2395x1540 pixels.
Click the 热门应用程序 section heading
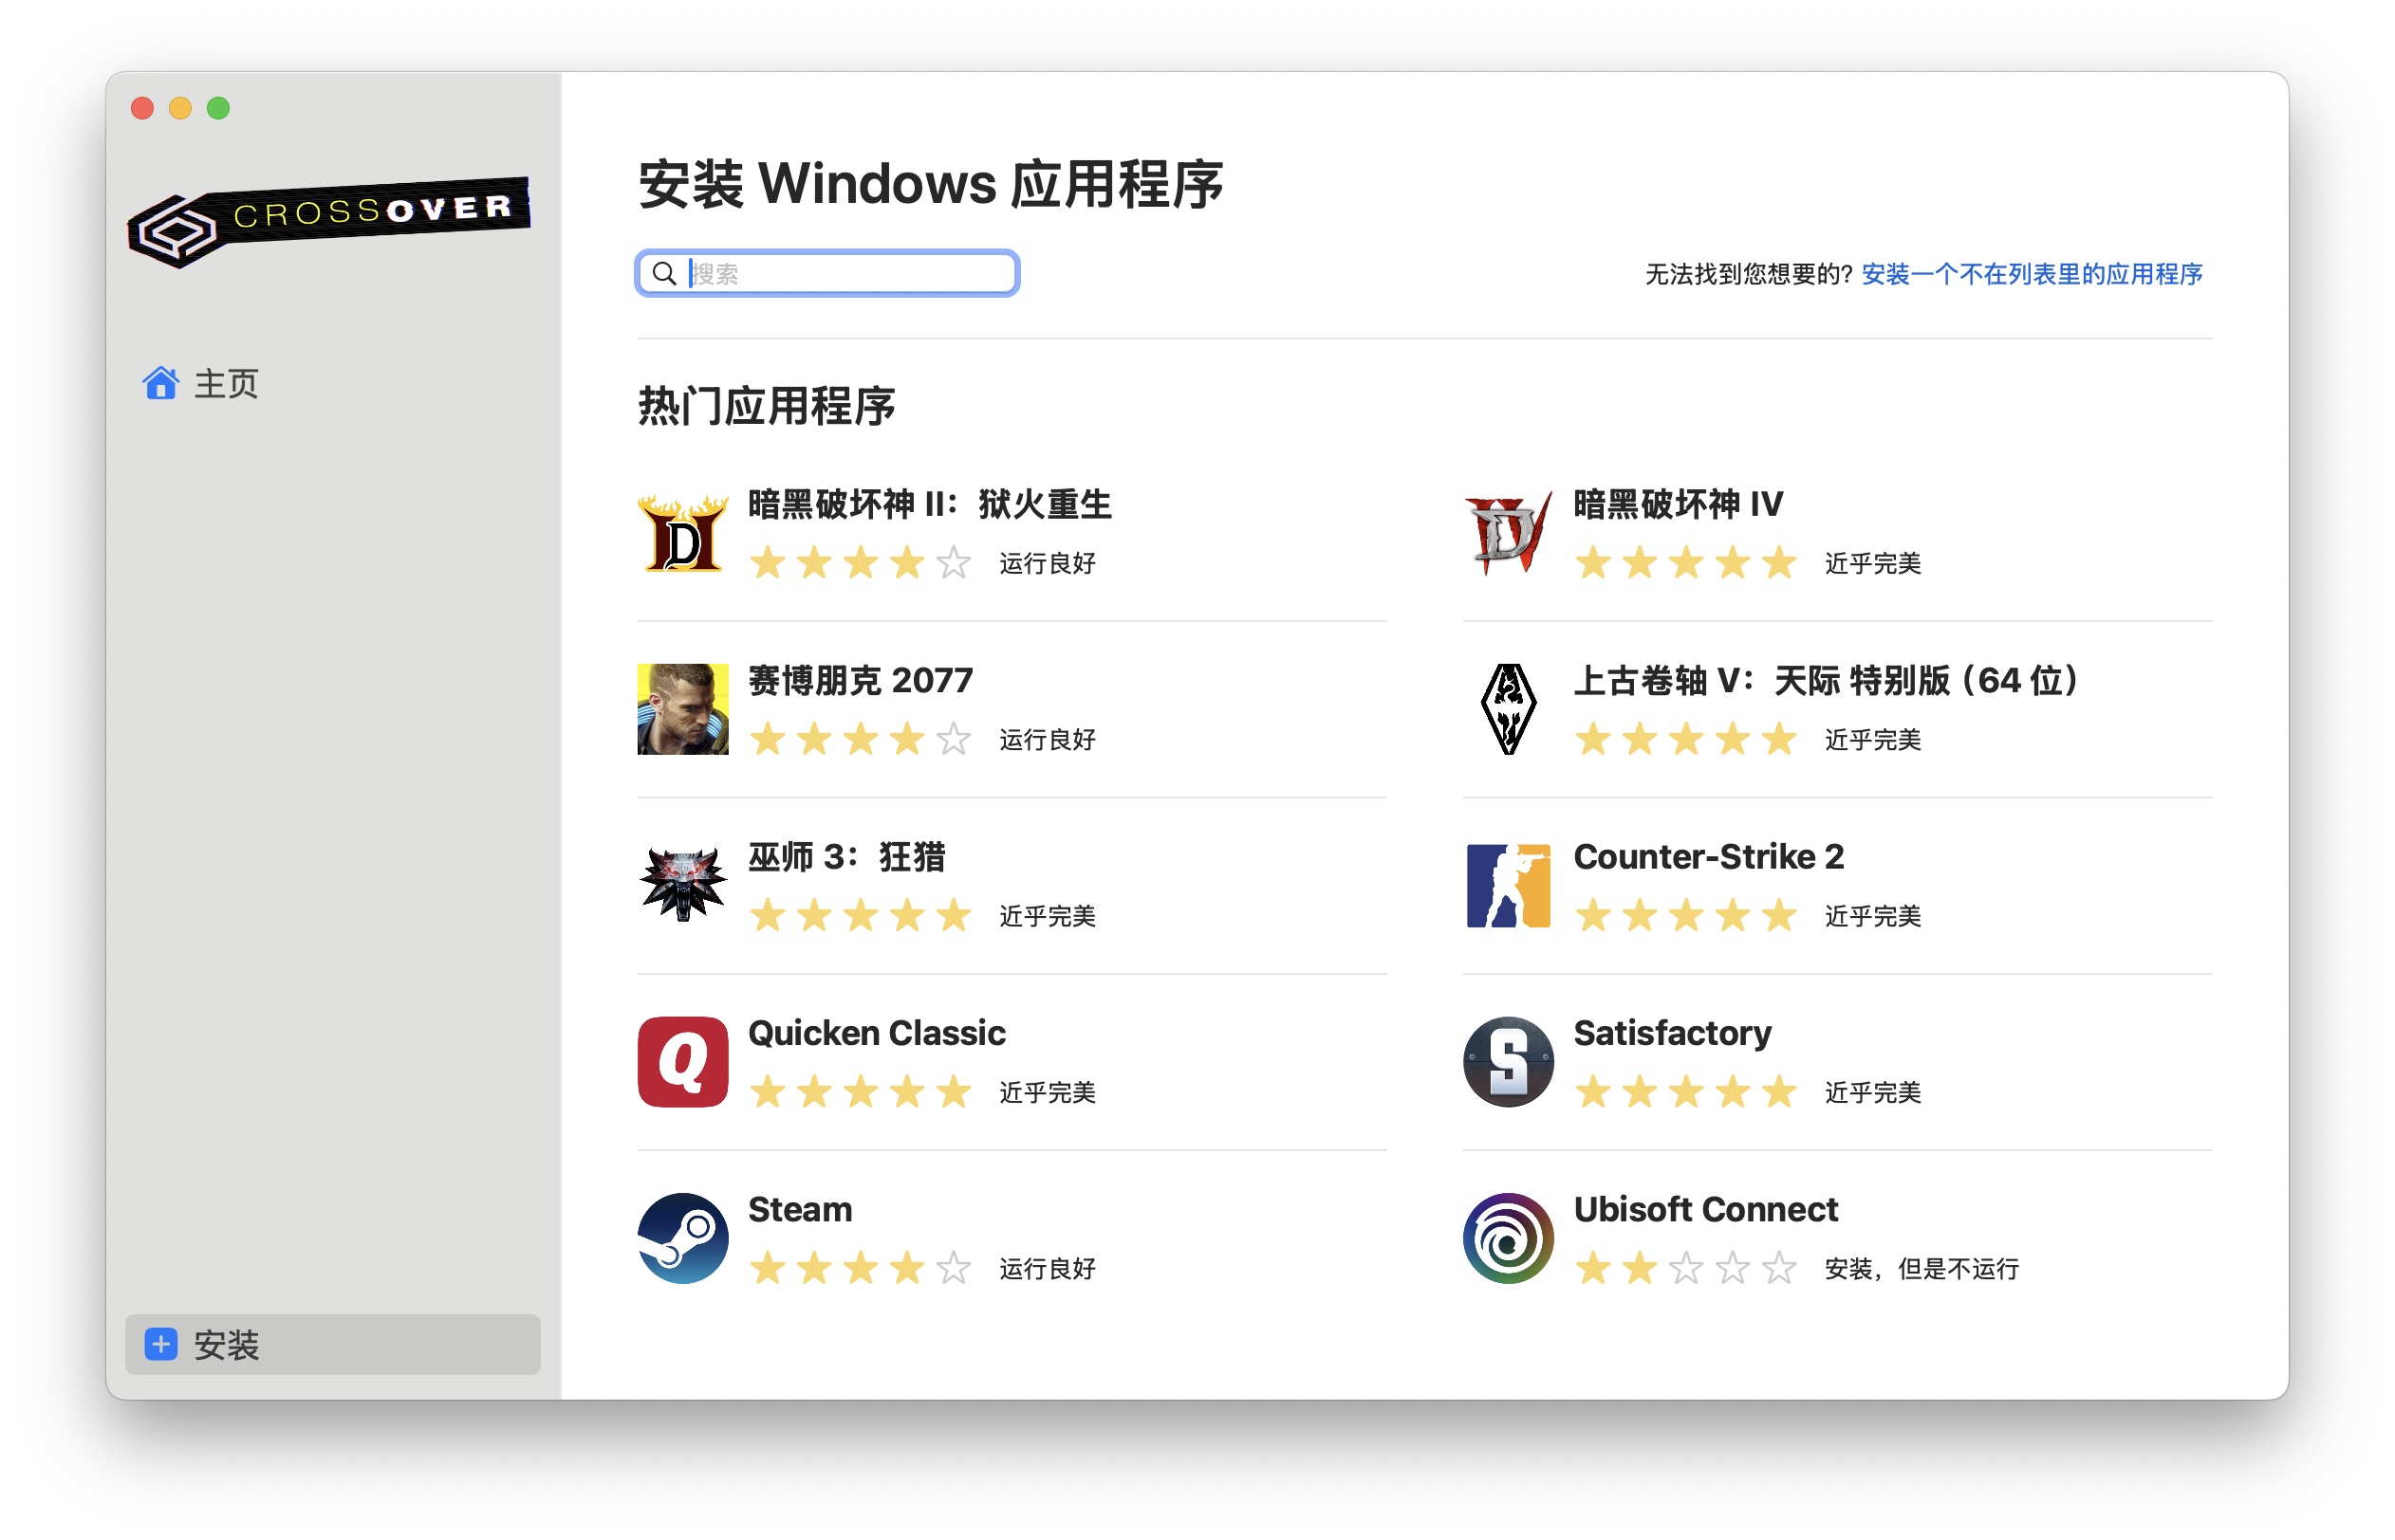tap(767, 406)
